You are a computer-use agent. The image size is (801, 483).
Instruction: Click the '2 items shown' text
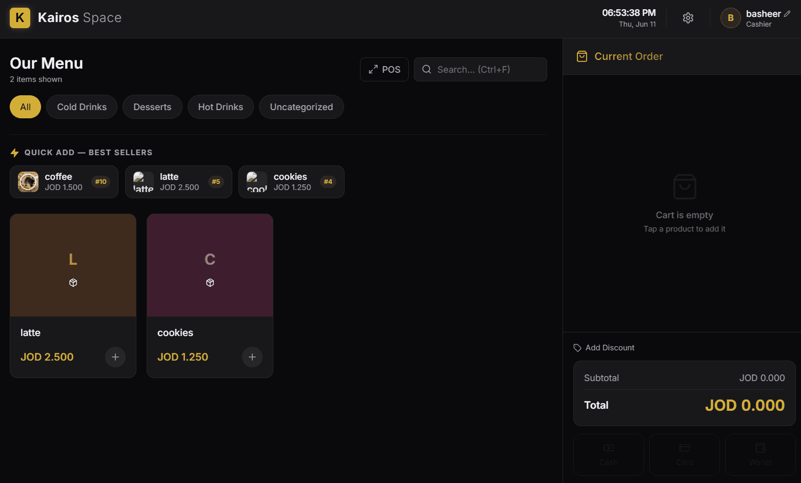coord(36,79)
